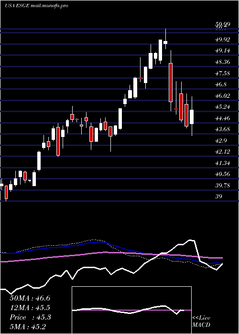
Task: Click the 45.24 price axis label
Action: click(x=223, y=107)
